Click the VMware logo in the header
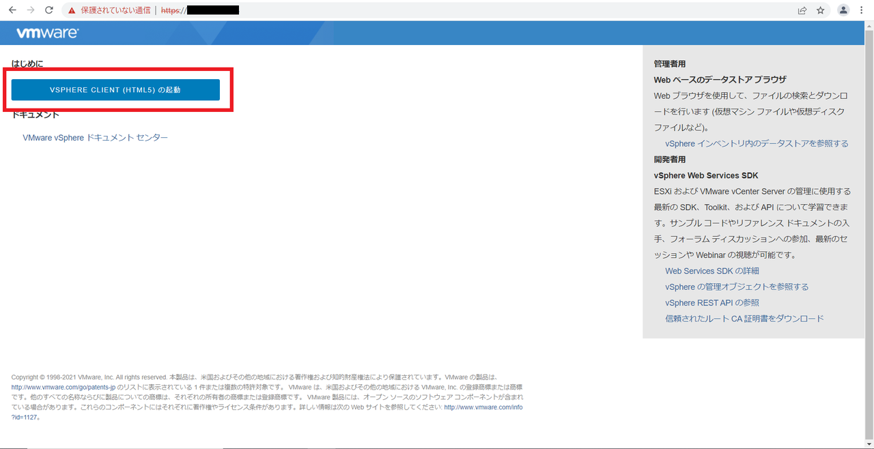874x449 pixels. pyautogui.click(x=46, y=32)
